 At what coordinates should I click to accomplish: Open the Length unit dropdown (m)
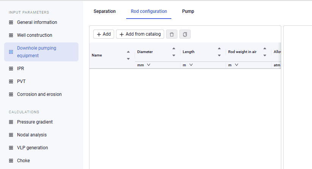(x=188, y=65)
